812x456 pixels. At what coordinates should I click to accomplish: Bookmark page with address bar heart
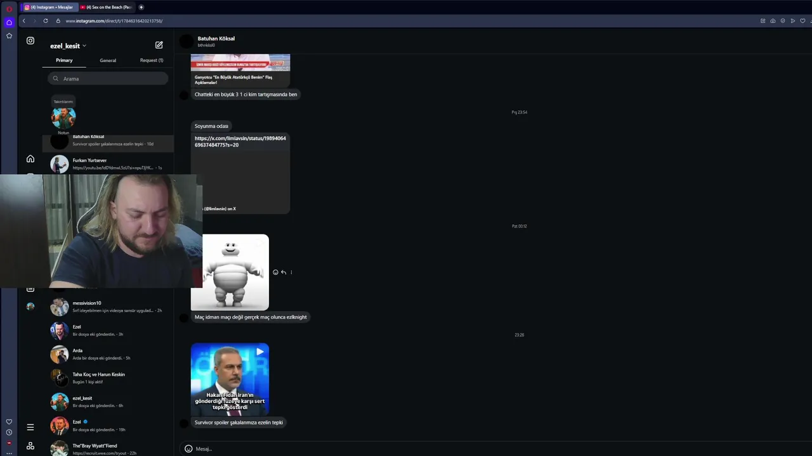pyautogui.click(x=802, y=21)
